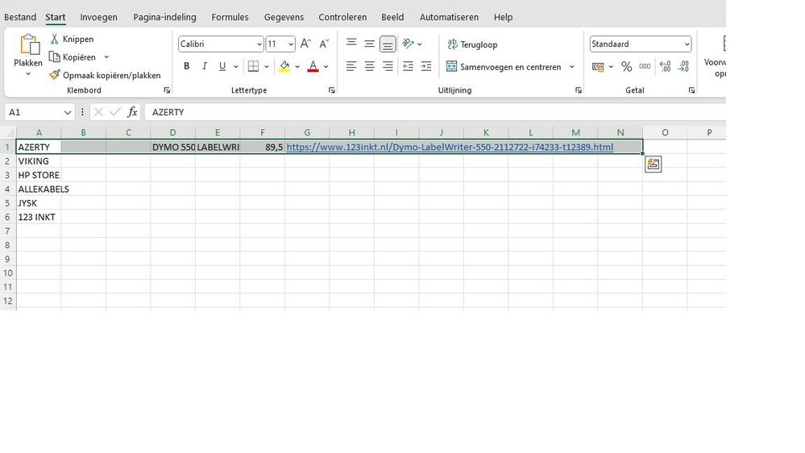Open Lettertype dialog launcher
The image size is (805, 453).
[332, 90]
